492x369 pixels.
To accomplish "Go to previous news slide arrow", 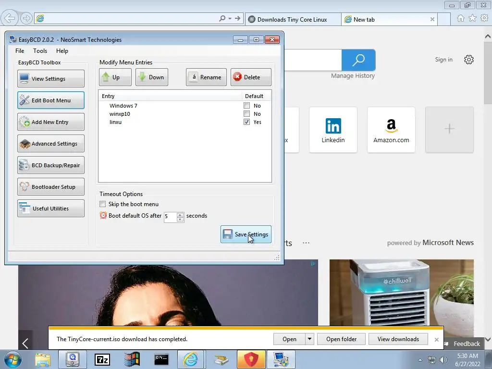I will pyautogui.click(x=25, y=343).
